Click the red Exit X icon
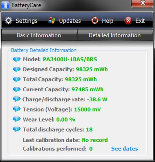This screenshot has width=155, height=162. click(128, 21)
